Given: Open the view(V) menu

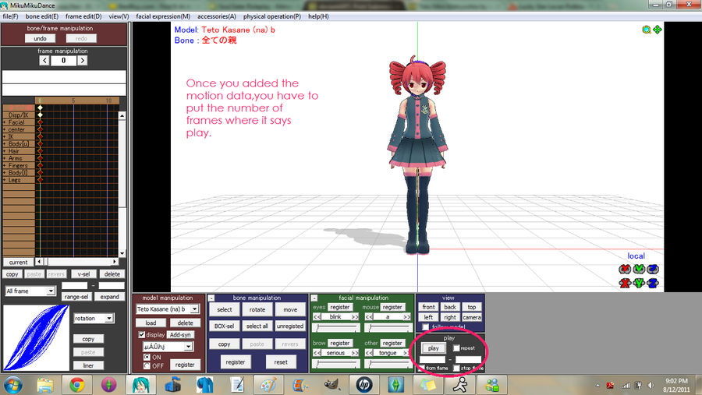Looking at the screenshot, I should [x=119, y=16].
